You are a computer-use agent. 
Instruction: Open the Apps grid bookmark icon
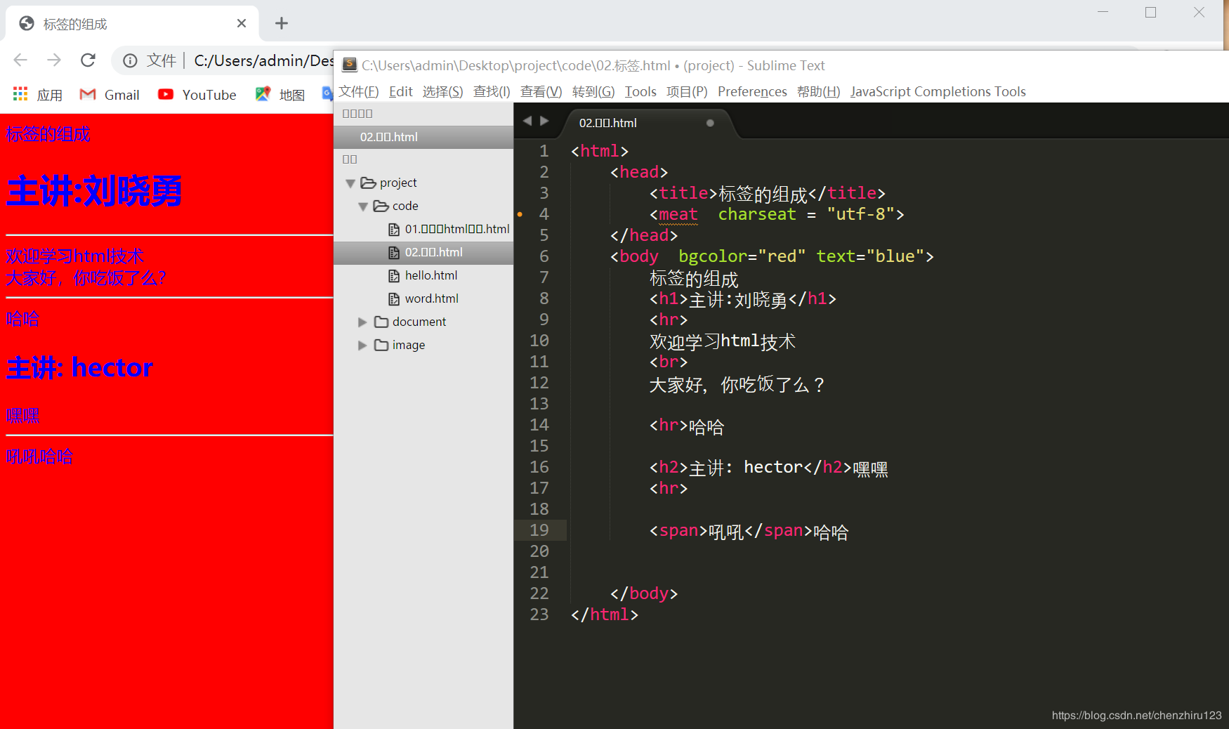tap(20, 94)
